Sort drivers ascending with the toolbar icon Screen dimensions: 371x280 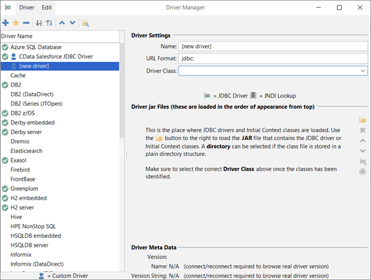click(39, 23)
